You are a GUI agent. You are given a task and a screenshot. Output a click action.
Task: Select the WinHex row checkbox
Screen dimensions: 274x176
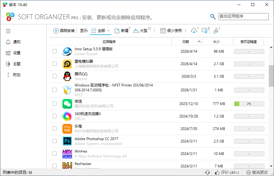[x=54, y=153]
